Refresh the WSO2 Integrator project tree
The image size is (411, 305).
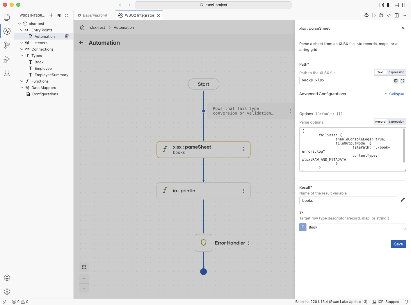pyautogui.click(x=67, y=15)
